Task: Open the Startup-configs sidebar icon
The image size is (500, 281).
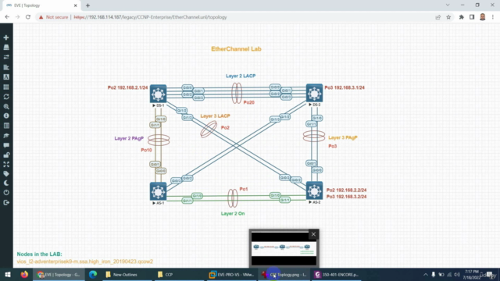Action: tap(6, 67)
